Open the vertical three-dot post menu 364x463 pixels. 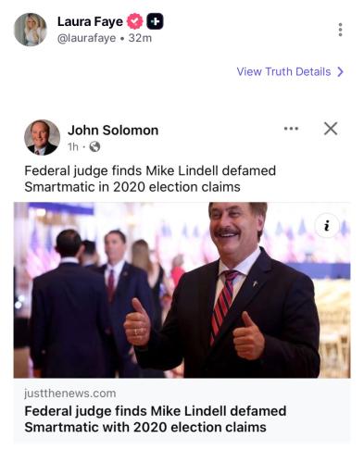point(340,30)
